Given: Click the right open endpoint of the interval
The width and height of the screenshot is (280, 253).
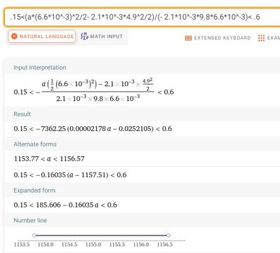Looking at the screenshot, I should click(168, 235).
